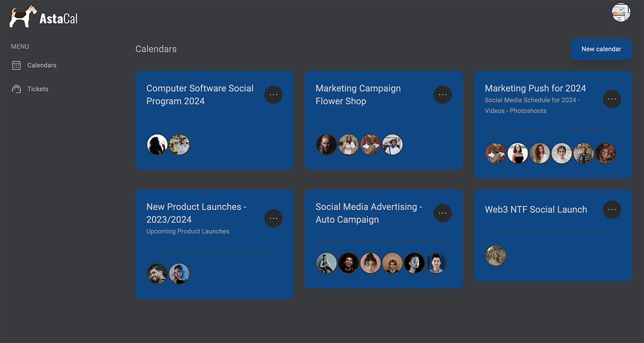Expand Marketing Push for 2024 options menu
Image resolution: width=644 pixels, height=343 pixels.
(611, 99)
